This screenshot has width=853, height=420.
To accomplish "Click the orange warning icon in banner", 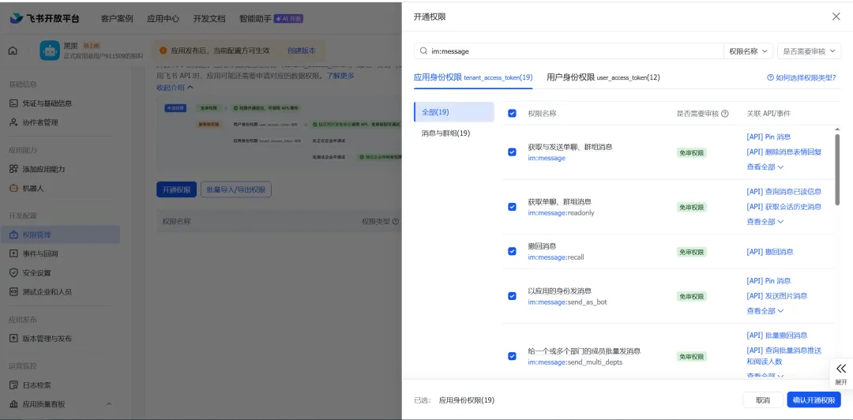I will pyautogui.click(x=163, y=51).
